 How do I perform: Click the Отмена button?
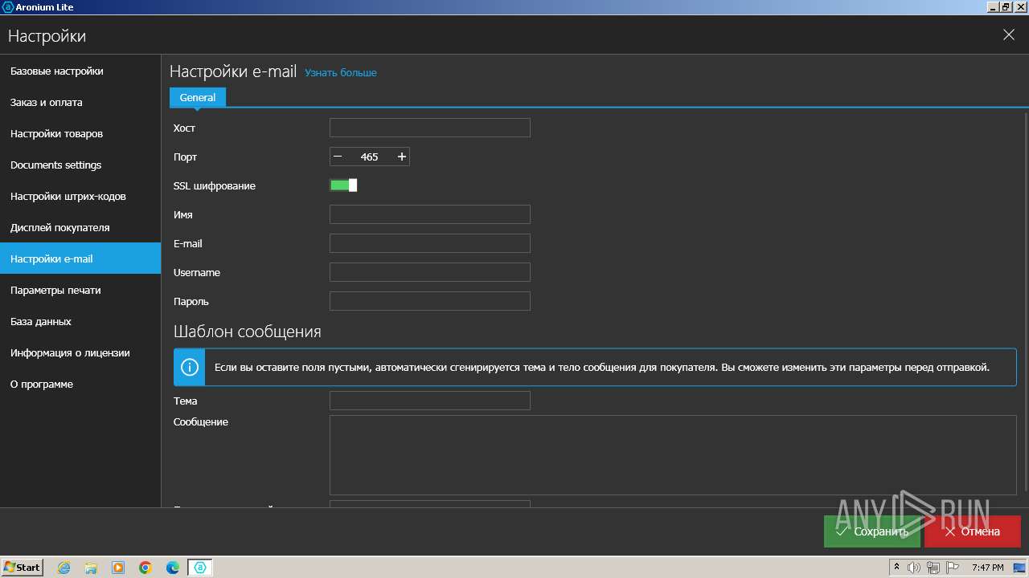coord(973,531)
